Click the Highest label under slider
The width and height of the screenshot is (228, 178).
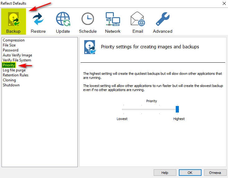pos(179,119)
